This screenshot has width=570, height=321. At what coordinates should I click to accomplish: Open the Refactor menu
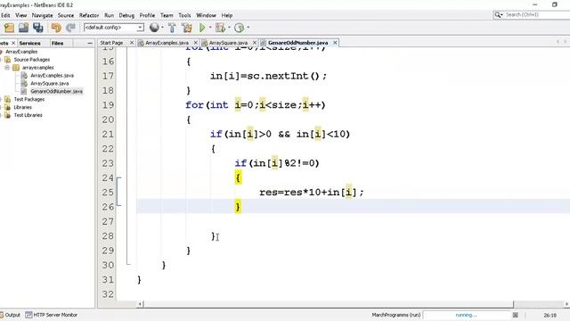click(x=89, y=15)
